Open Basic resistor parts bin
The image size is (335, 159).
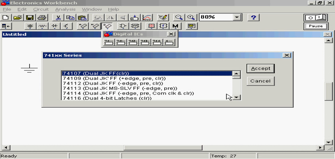42,26
